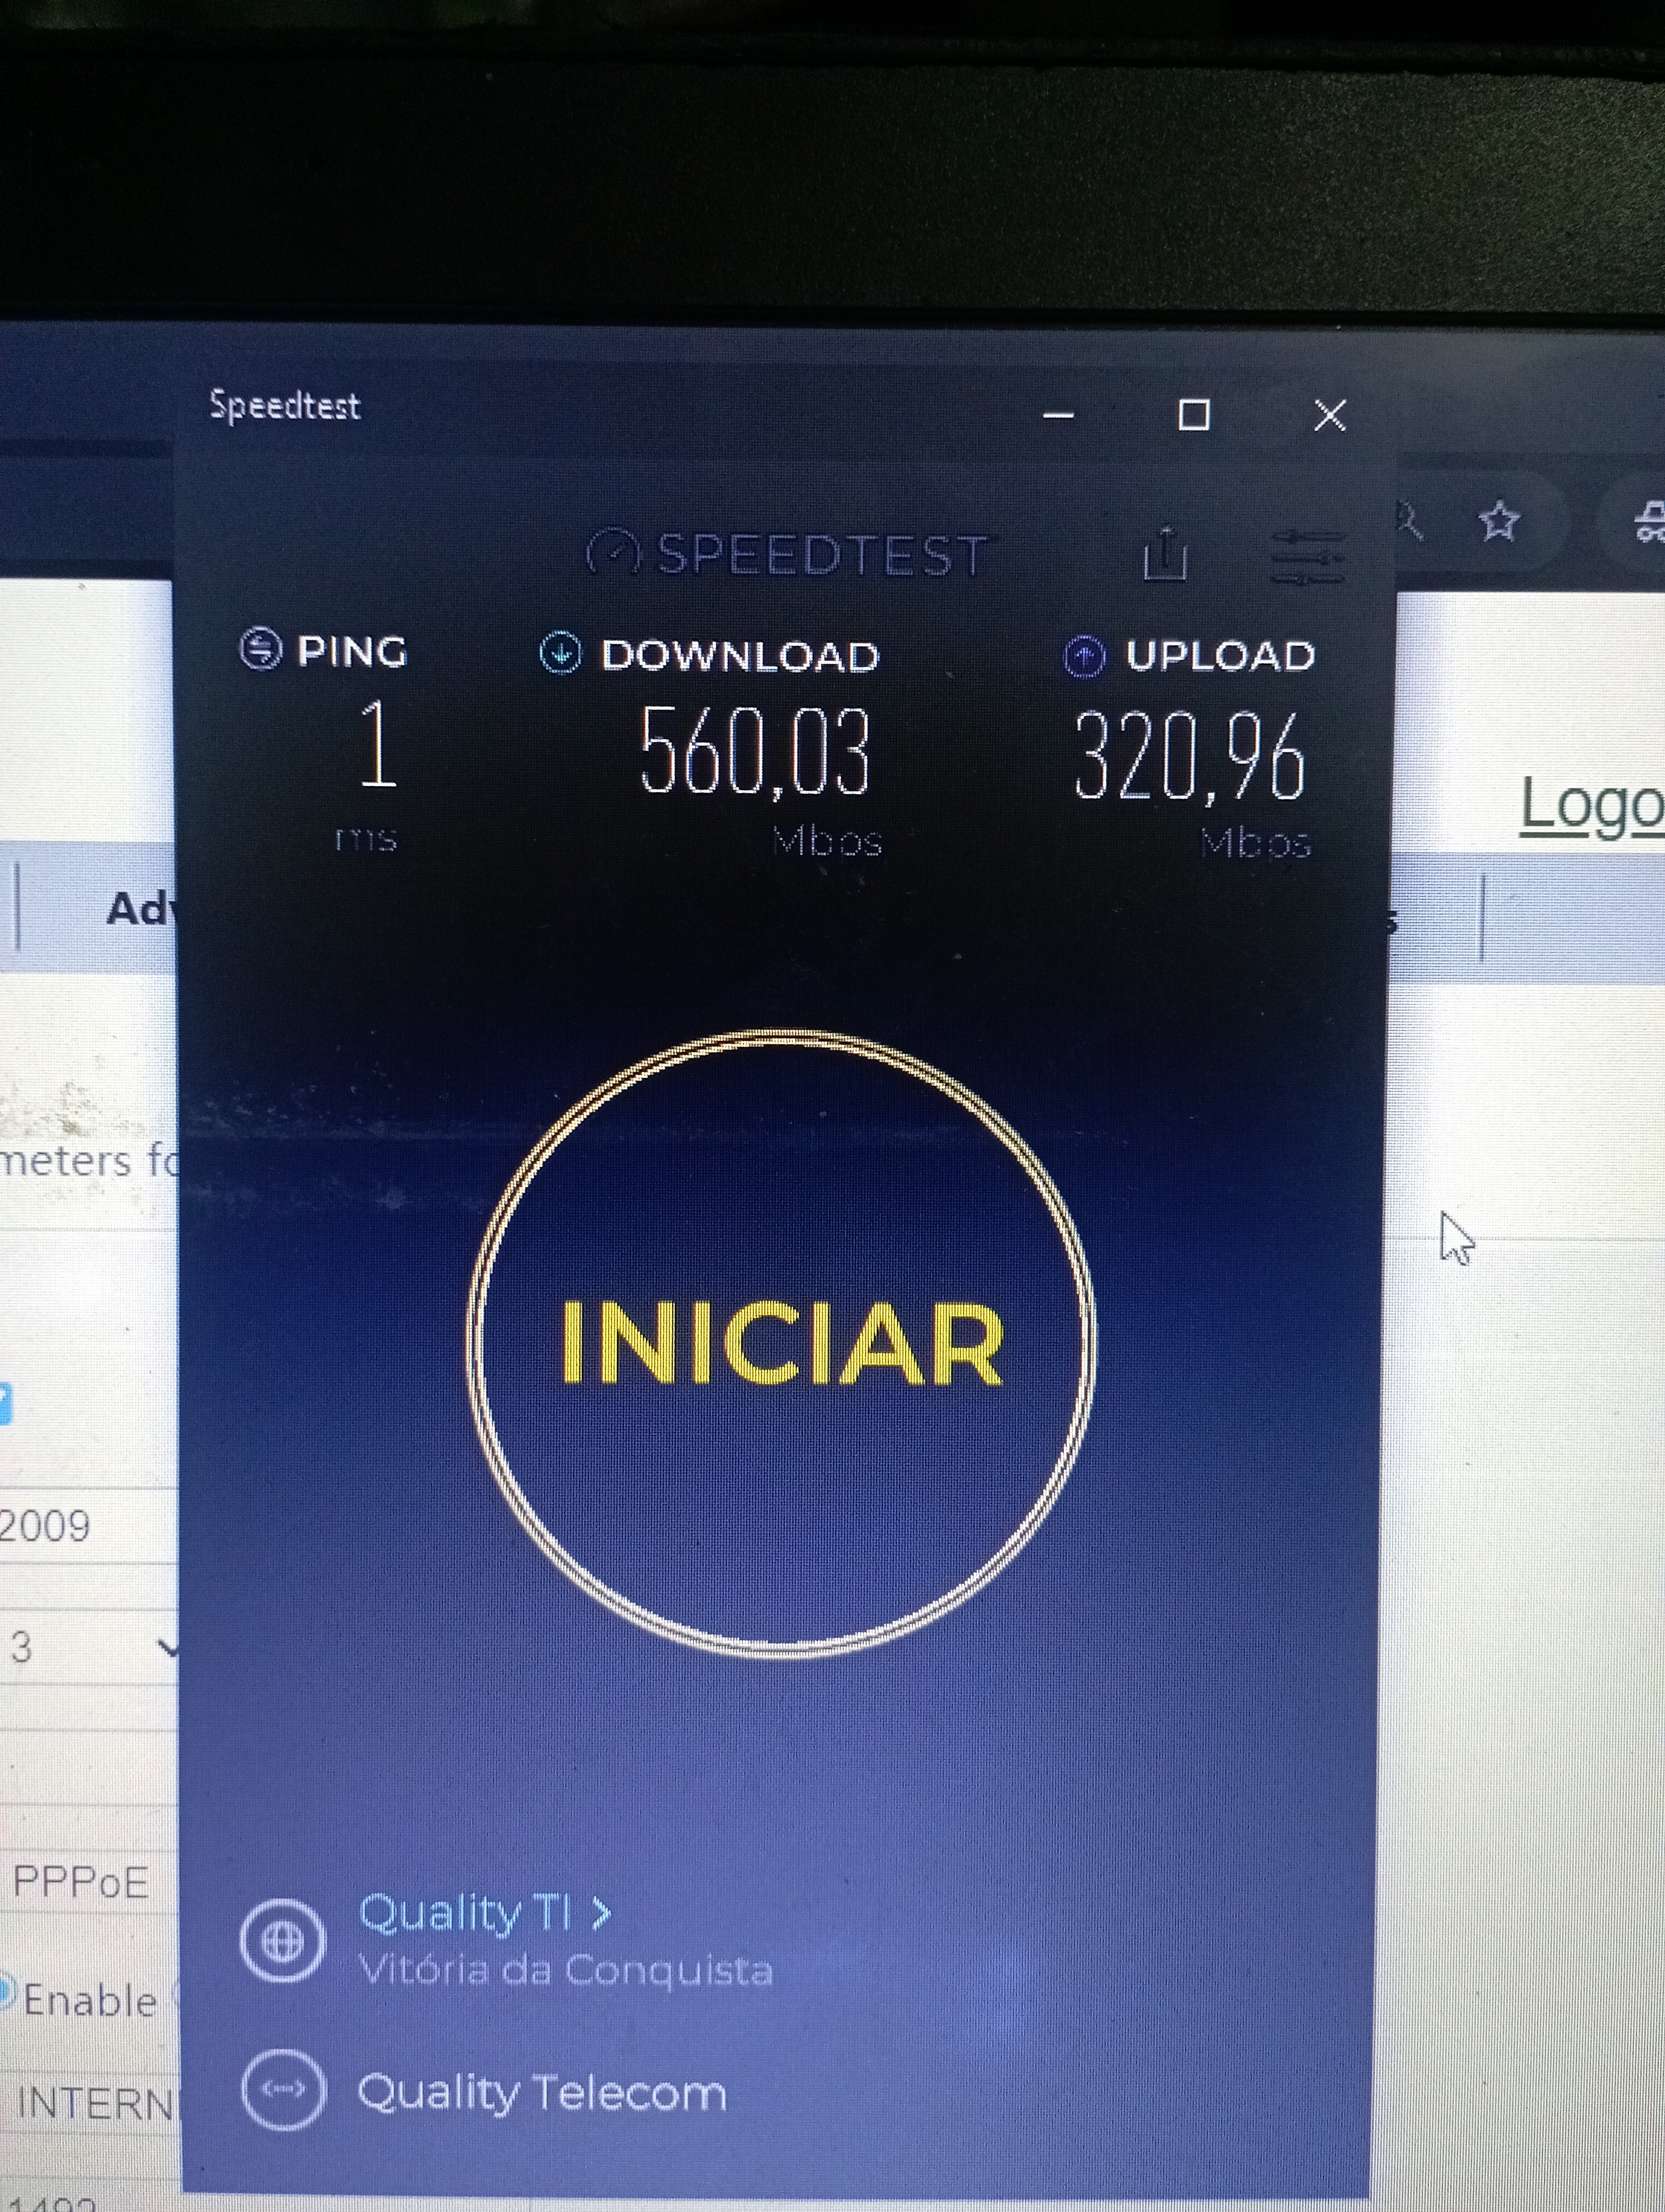The width and height of the screenshot is (1665, 2212).
Task: Minimize the Speedtest window
Action: click(1059, 414)
